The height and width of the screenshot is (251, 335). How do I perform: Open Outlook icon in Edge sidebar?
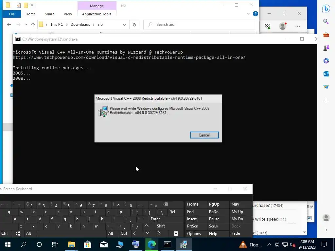326,74
